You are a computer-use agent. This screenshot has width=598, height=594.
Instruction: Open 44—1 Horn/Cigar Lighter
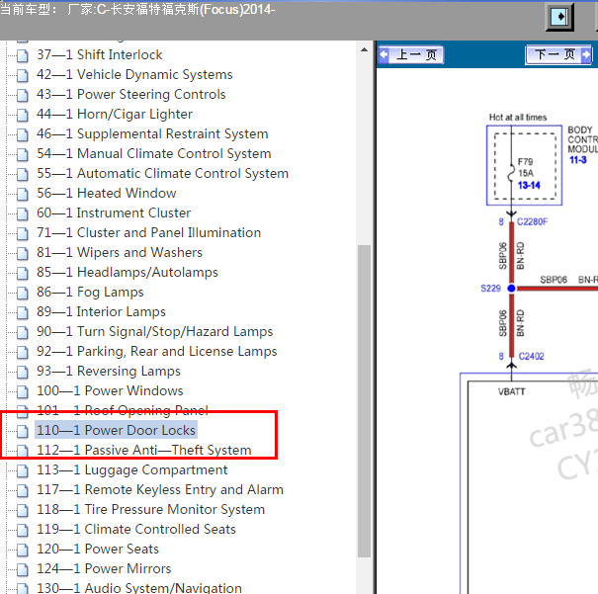point(115,115)
